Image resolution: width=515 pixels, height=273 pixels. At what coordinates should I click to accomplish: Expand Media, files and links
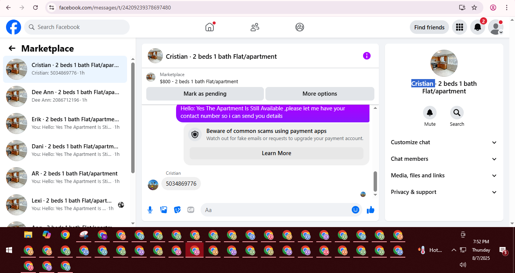click(444, 175)
